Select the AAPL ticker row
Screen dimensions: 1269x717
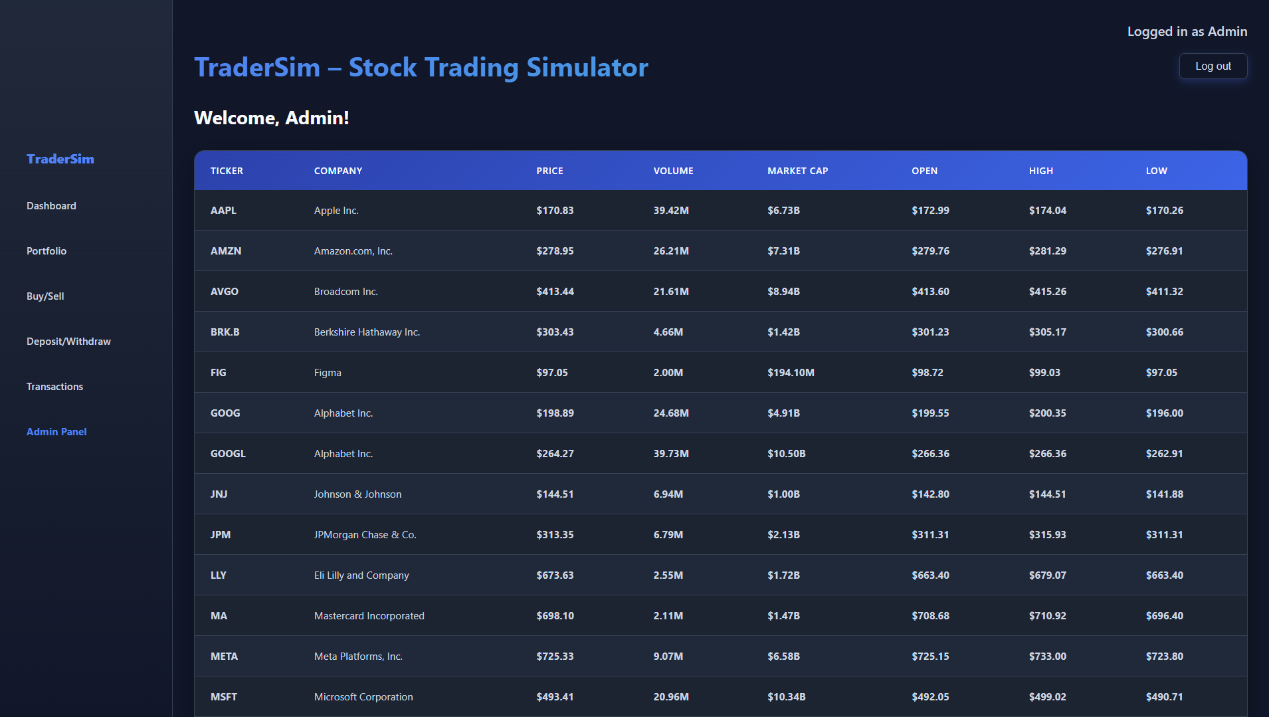pyautogui.click(x=223, y=211)
